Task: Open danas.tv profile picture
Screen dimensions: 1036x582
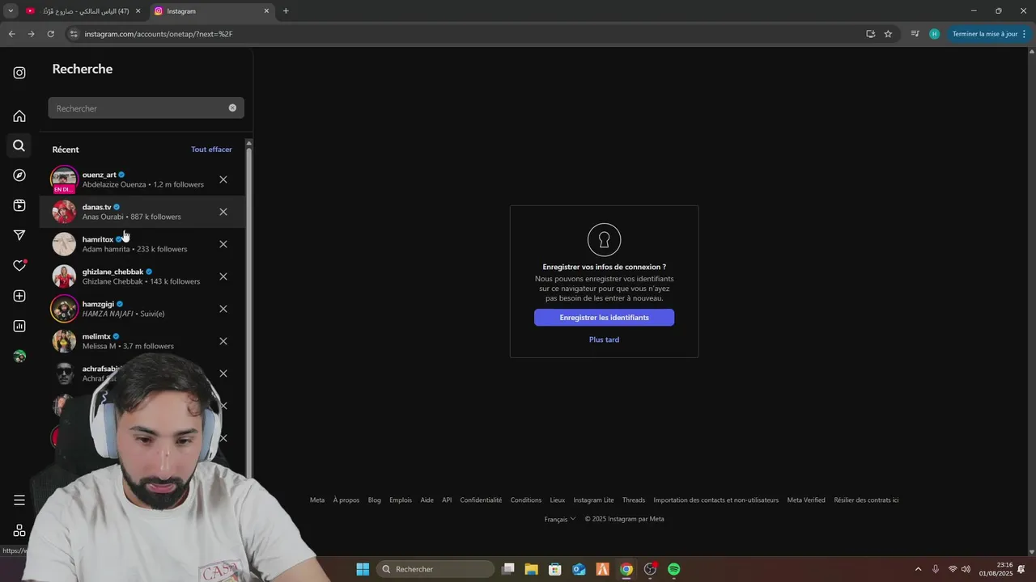Action: [64, 212]
